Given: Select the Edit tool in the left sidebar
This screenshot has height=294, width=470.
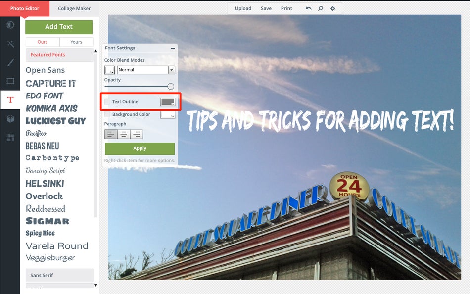Looking at the screenshot, I should coord(10,25).
